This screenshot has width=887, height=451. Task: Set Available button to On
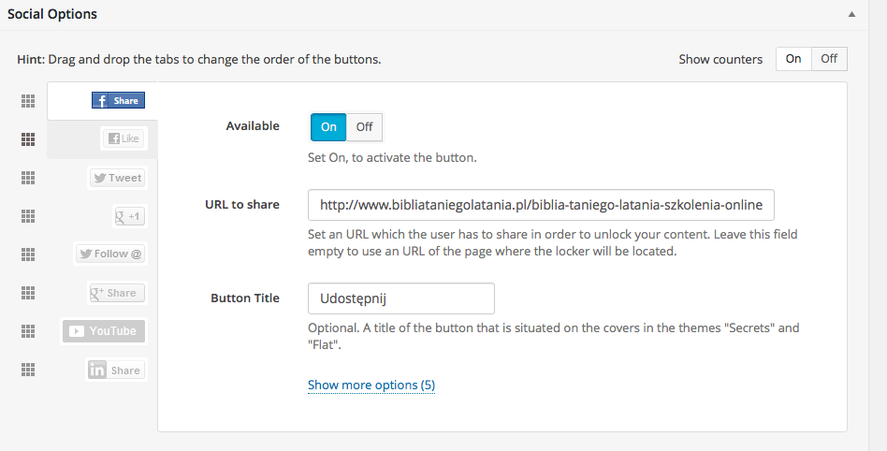click(328, 127)
